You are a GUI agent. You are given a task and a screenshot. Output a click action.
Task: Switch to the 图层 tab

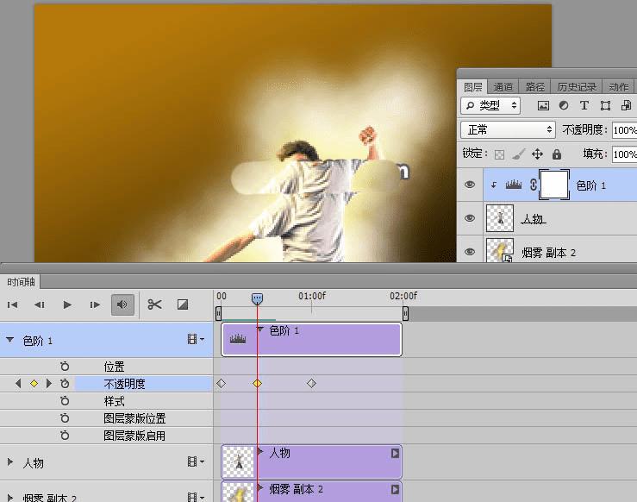tap(473, 87)
